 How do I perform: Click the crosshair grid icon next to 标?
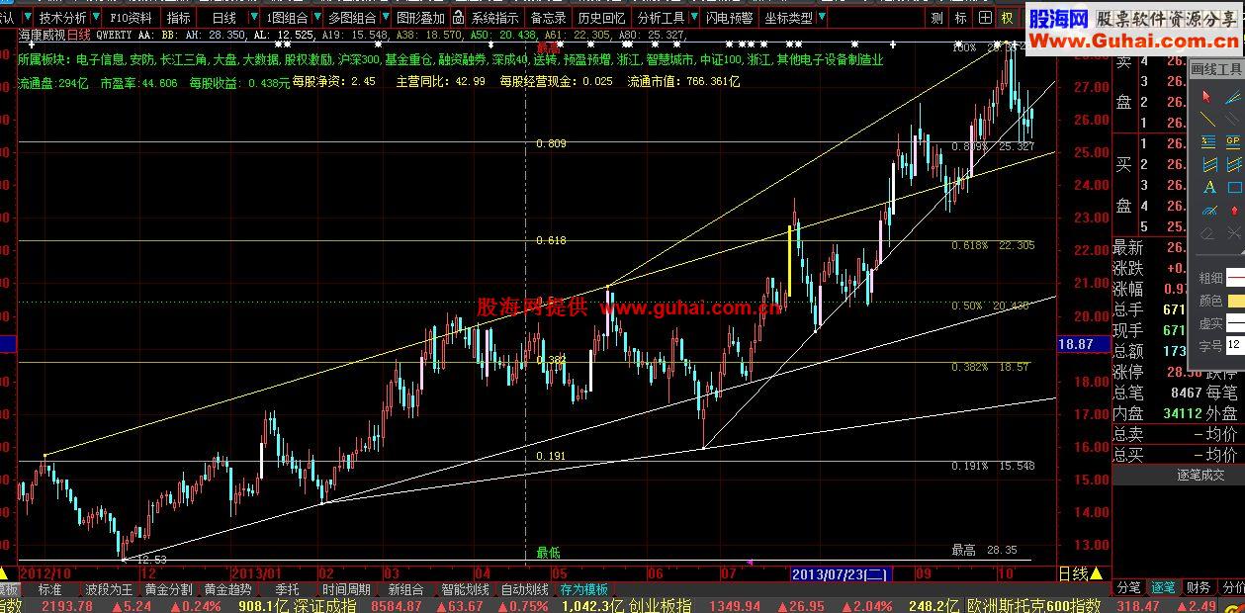[x=985, y=18]
